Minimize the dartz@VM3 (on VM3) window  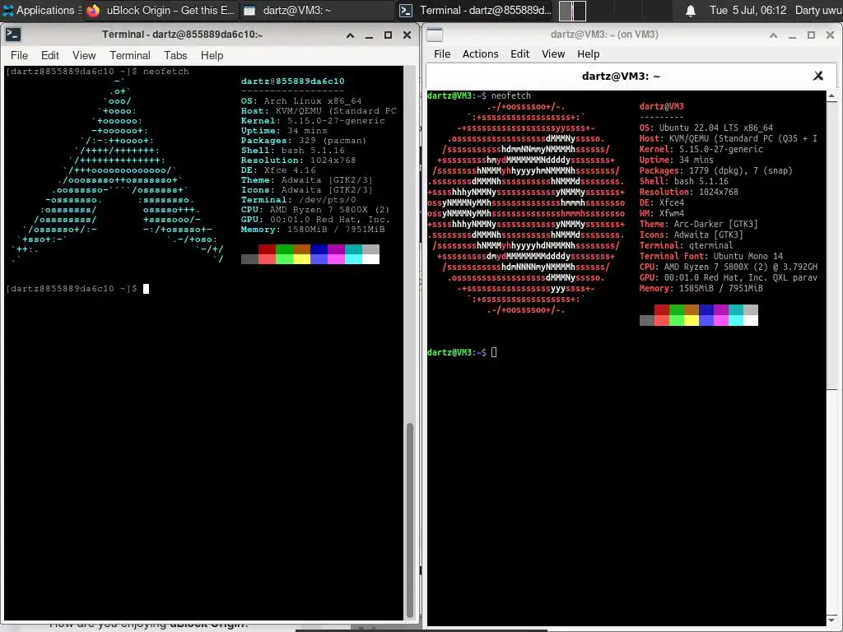pos(792,35)
